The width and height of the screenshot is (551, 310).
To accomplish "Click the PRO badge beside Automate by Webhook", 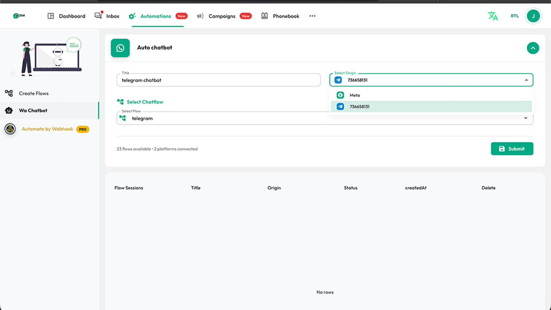I will coord(83,129).
